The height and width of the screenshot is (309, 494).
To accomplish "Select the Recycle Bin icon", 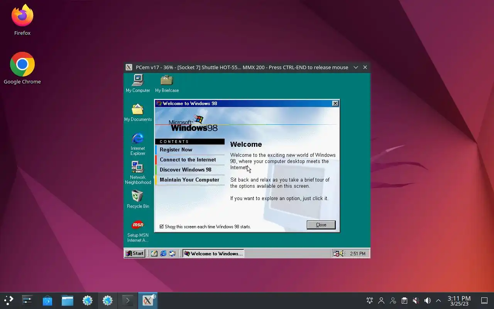I will coord(138,199).
